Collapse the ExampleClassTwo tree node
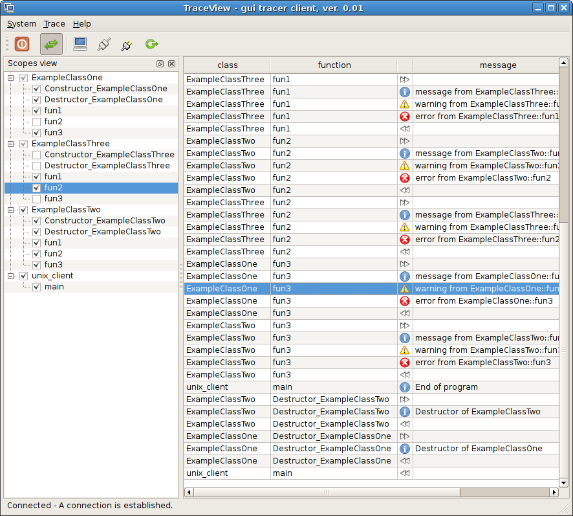The image size is (573, 516). tap(12, 210)
